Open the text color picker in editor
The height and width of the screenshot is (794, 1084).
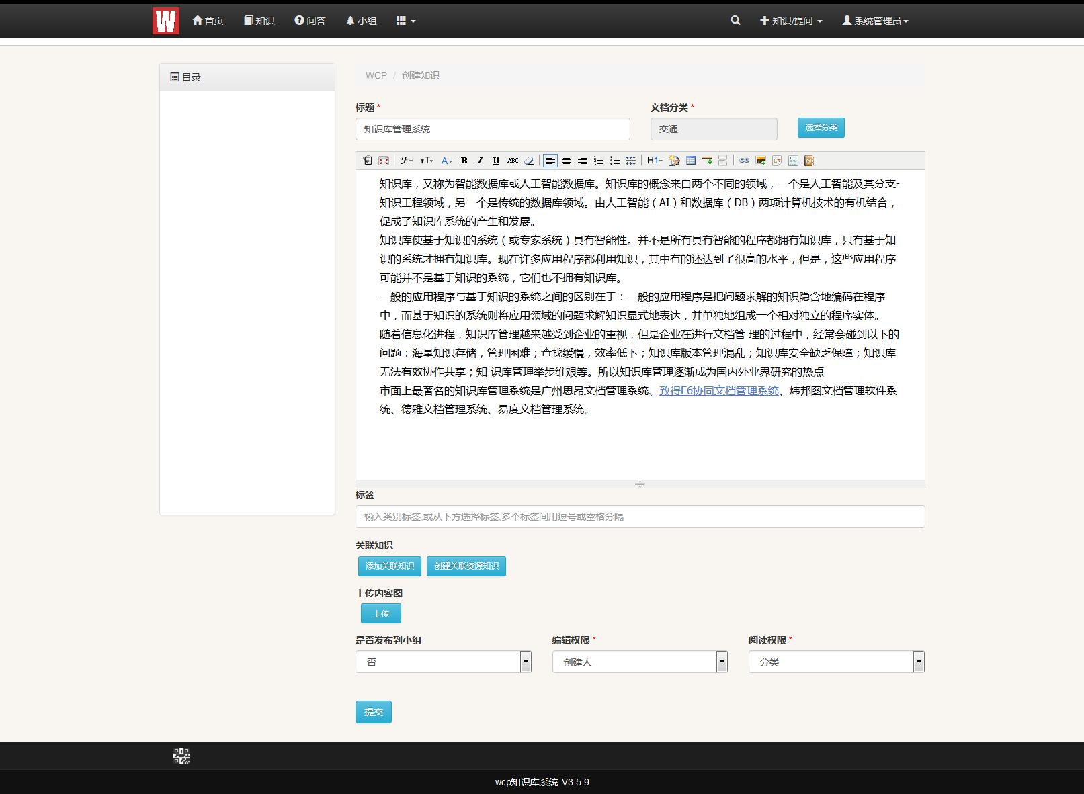pyautogui.click(x=447, y=161)
